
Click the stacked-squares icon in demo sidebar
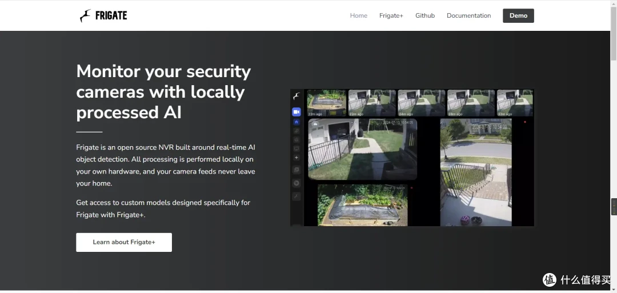pos(297,170)
